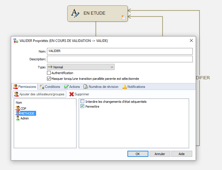
Task: Select Admin in the names list
Action: [25, 118]
